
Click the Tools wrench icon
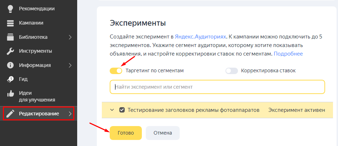tap(10, 51)
